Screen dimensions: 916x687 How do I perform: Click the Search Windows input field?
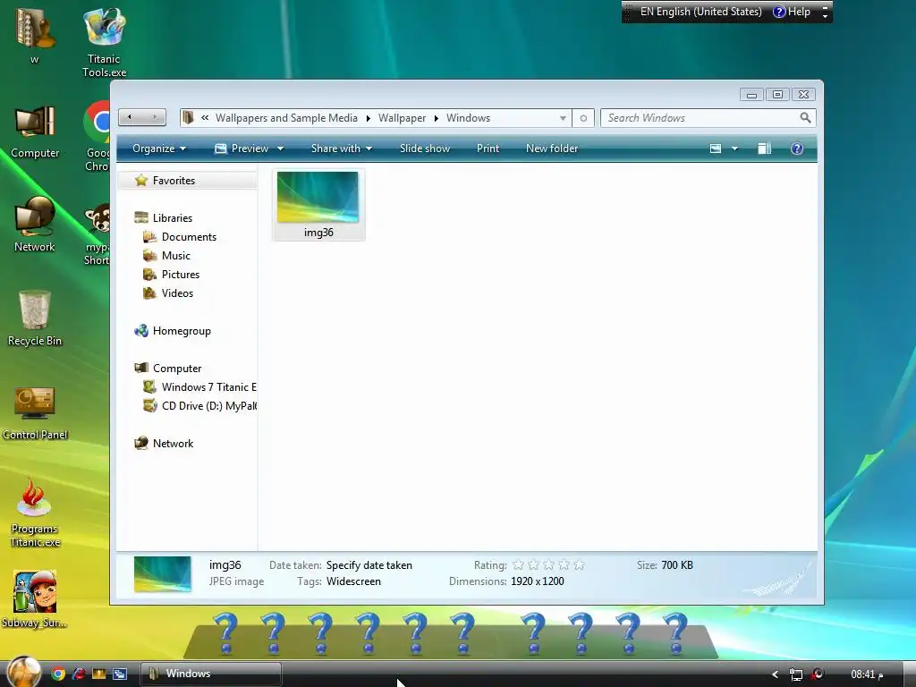pos(700,118)
